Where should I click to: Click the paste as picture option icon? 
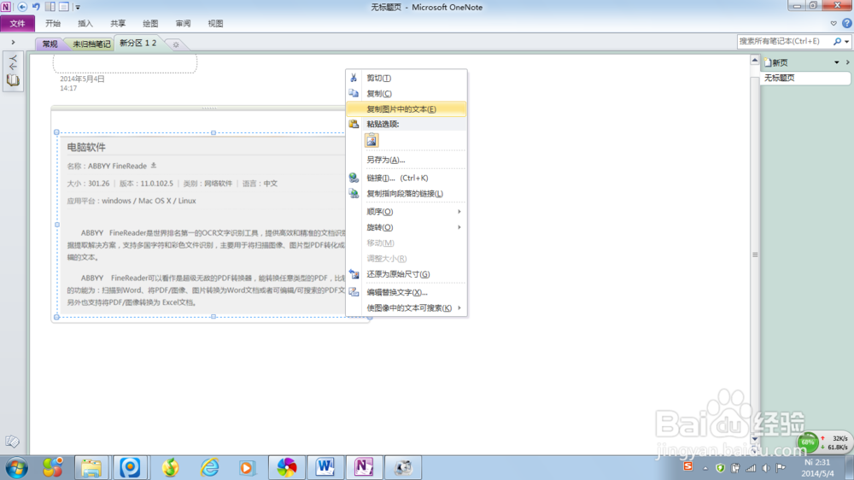click(x=371, y=141)
